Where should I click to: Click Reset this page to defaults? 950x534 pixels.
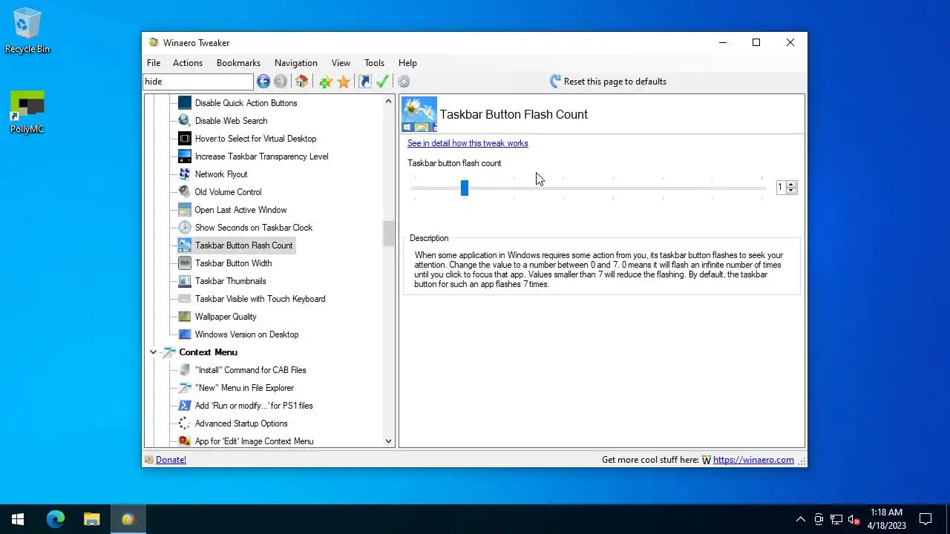pos(608,82)
